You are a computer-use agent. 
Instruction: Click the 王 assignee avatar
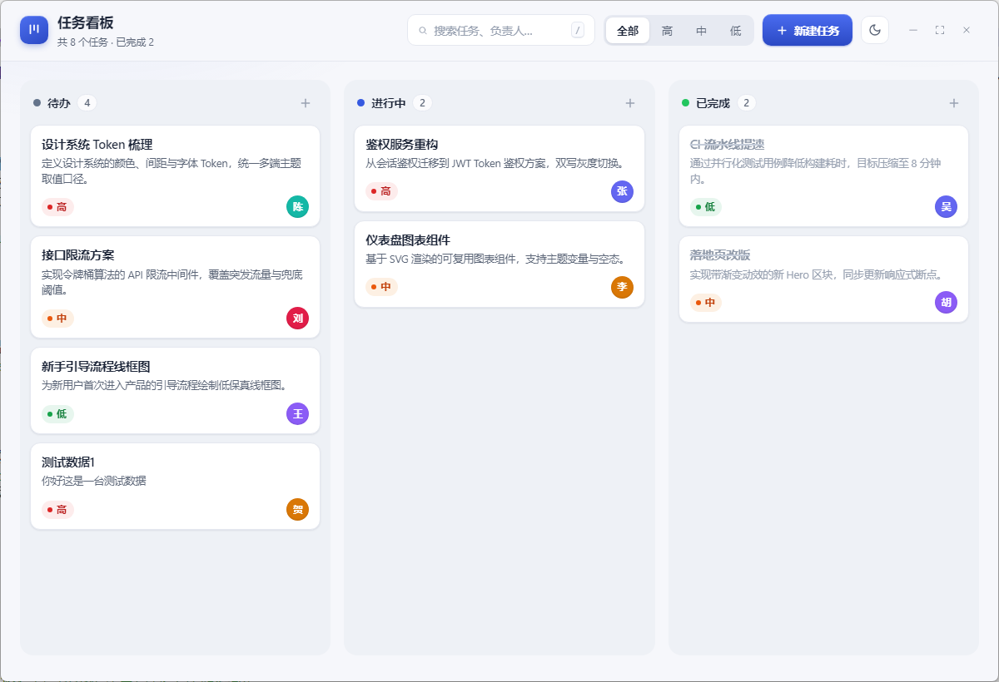[x=297, y=413]
